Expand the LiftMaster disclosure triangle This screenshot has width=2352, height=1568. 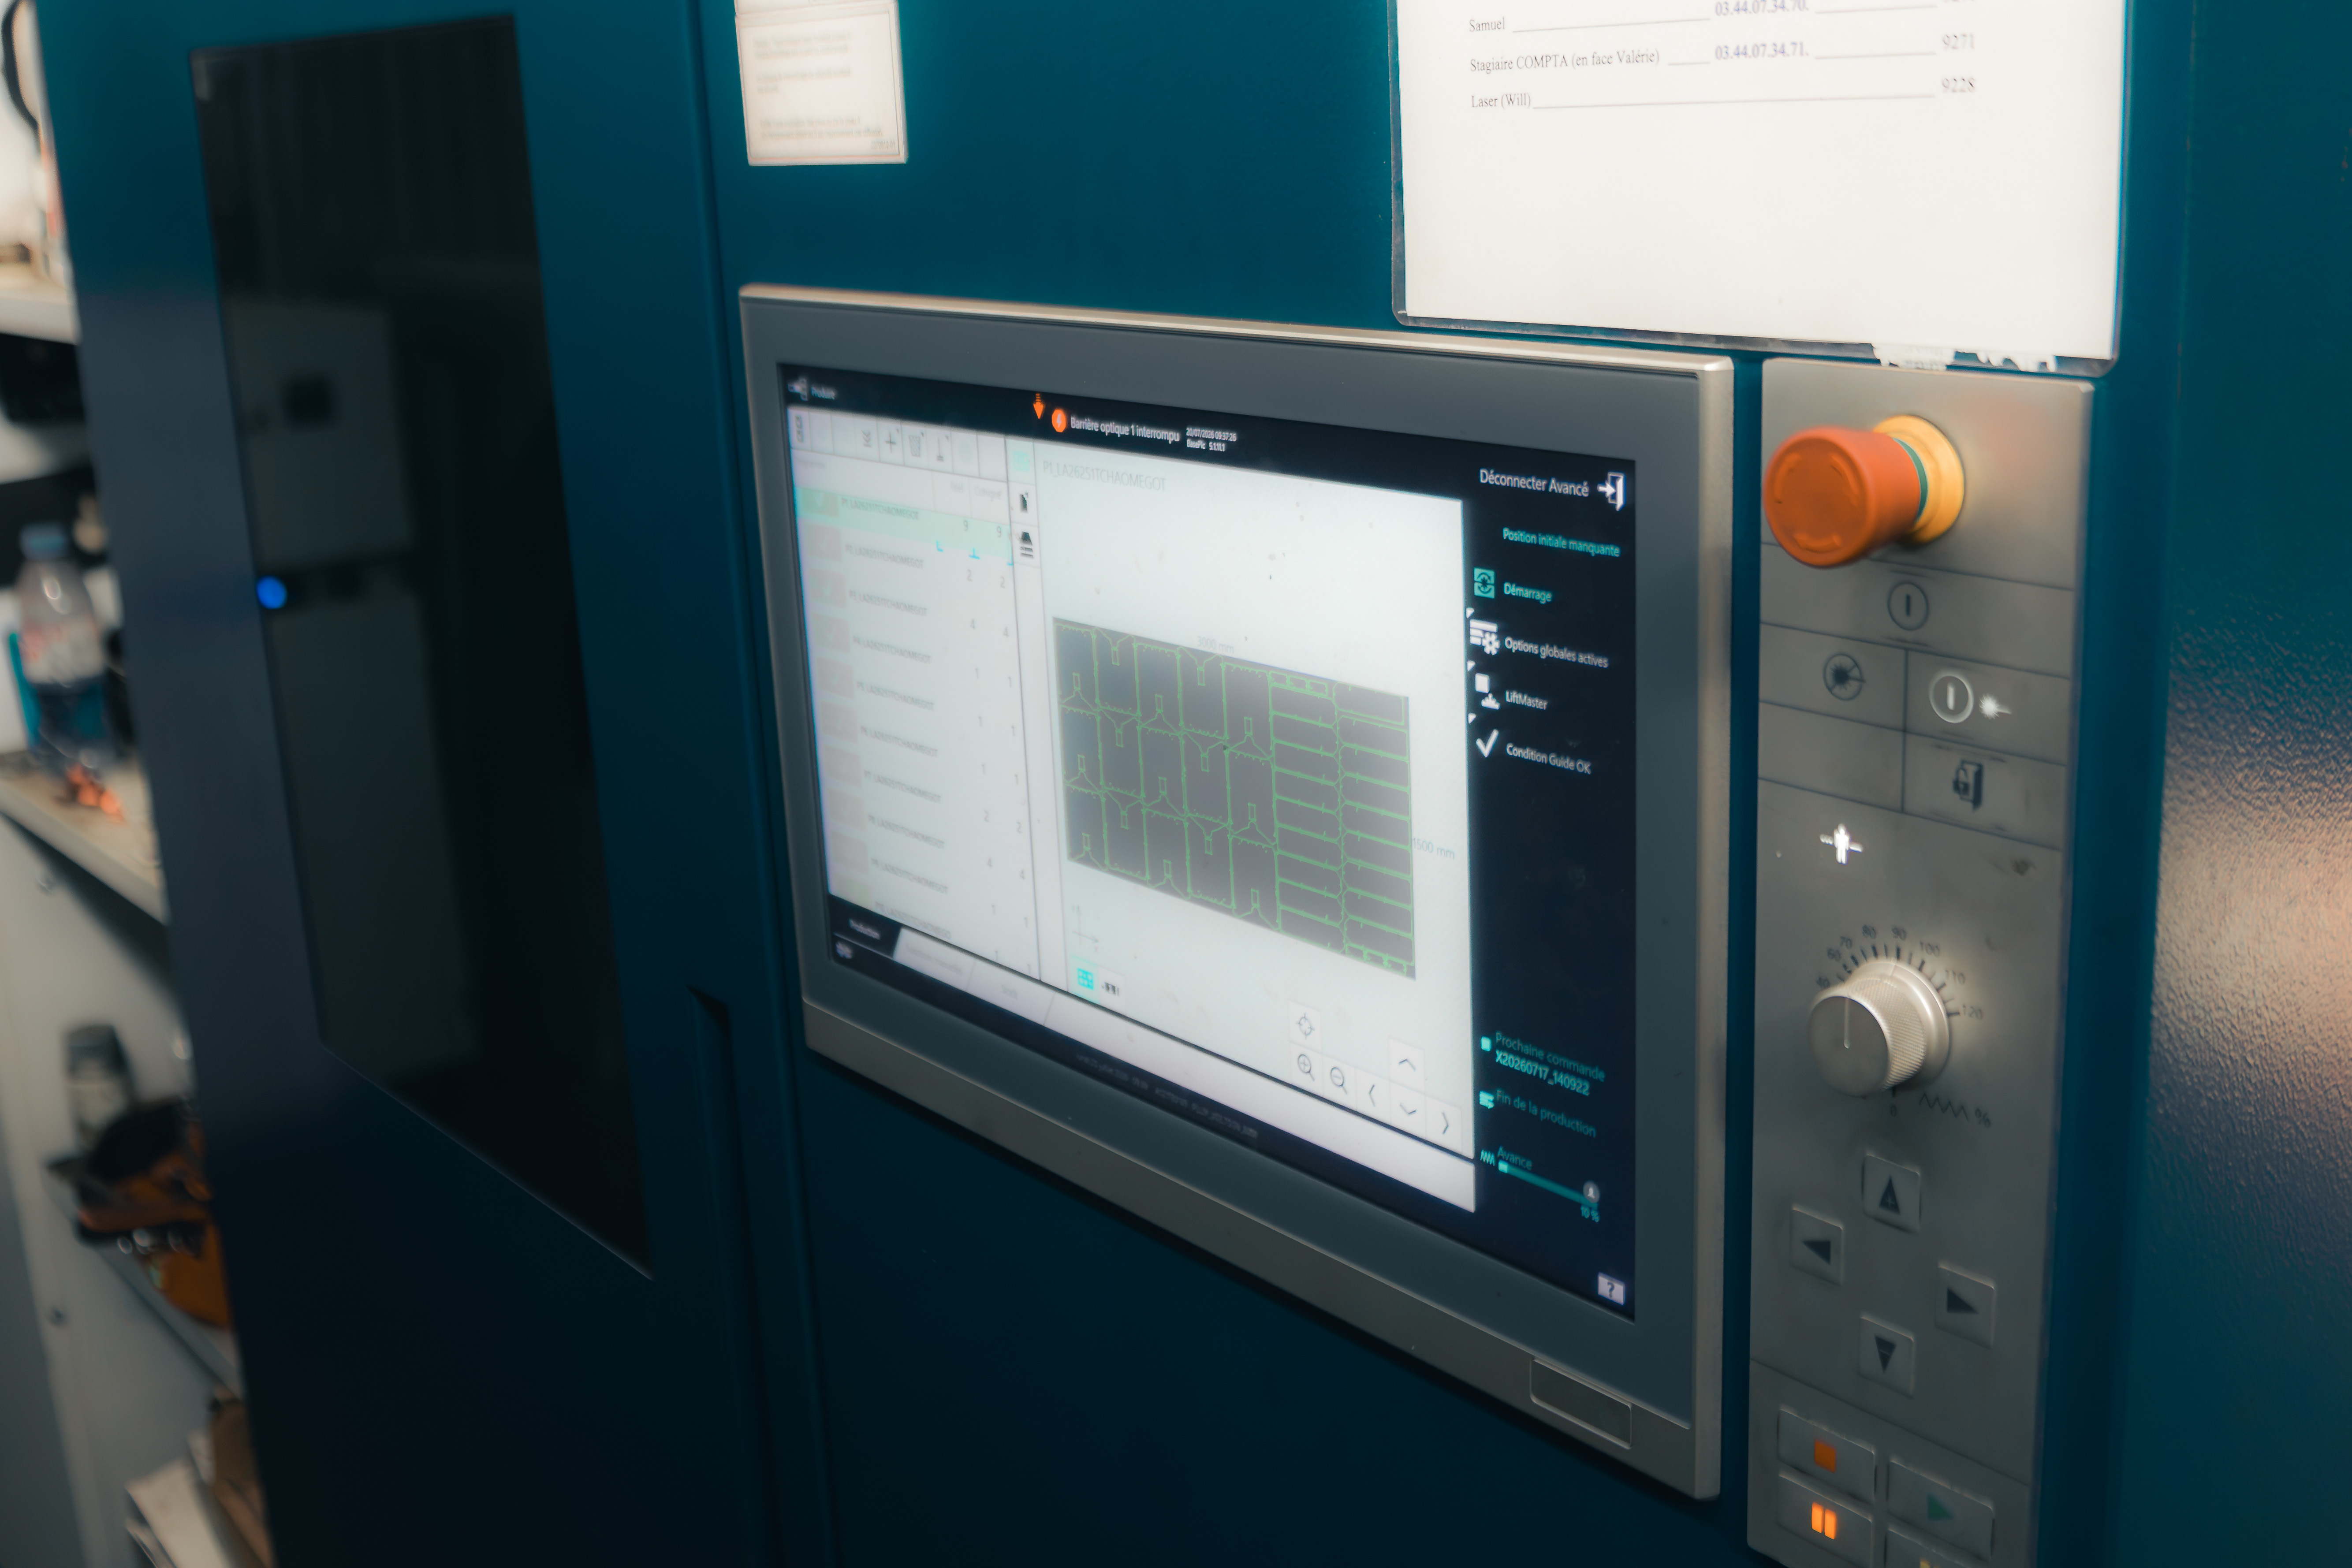[1471, 665]
